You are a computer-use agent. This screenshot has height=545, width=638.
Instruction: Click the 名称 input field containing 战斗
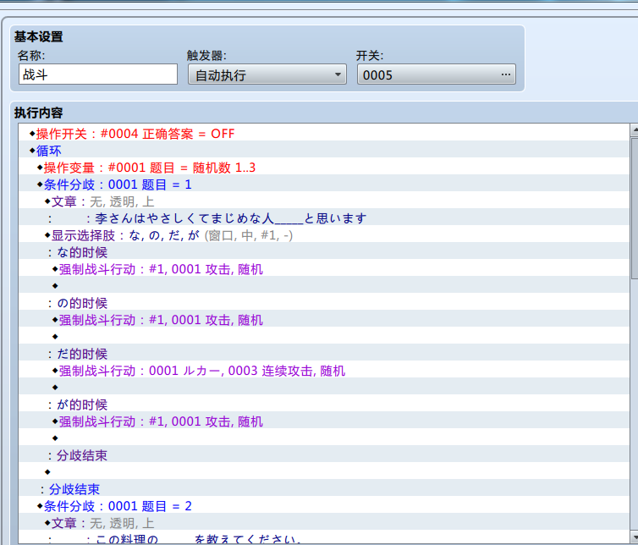tap(98, 74)
